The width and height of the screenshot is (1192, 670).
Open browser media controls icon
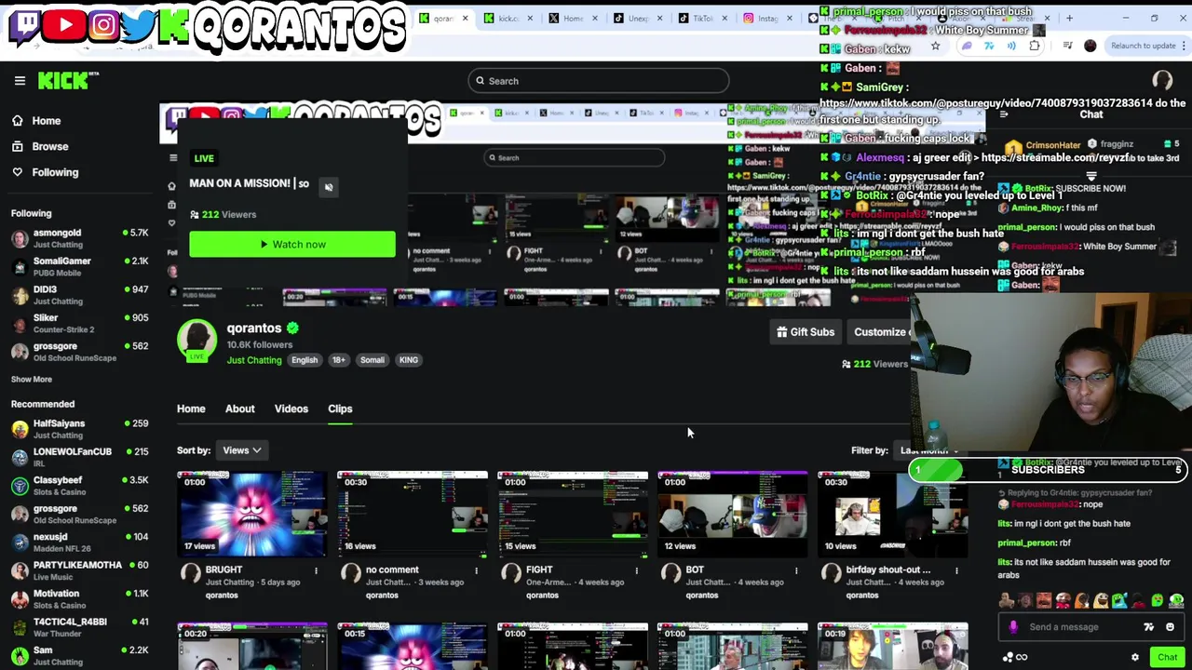click(x=1067, y=46)
